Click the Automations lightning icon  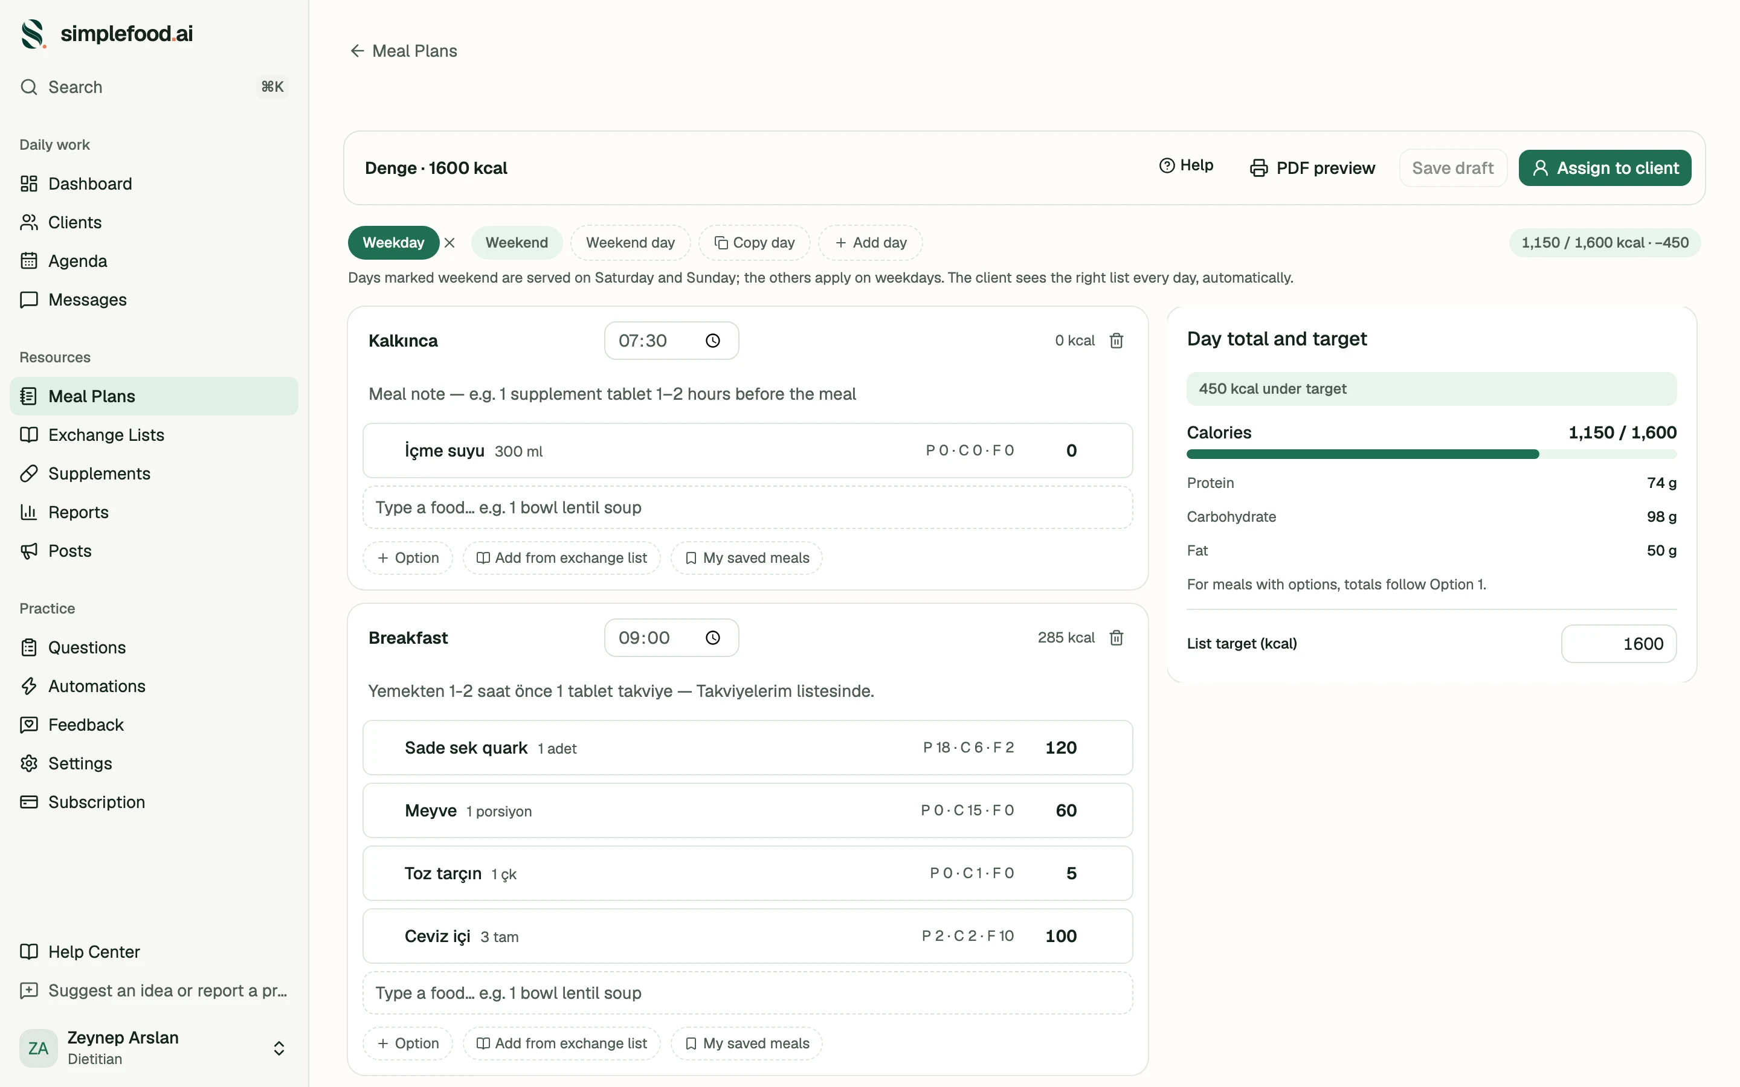pos(29,687)
